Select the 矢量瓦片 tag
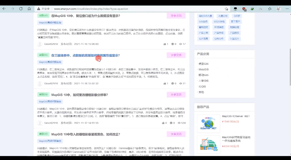Image resolution: width=291 pixels, height=160 pixels. (234, 39)
